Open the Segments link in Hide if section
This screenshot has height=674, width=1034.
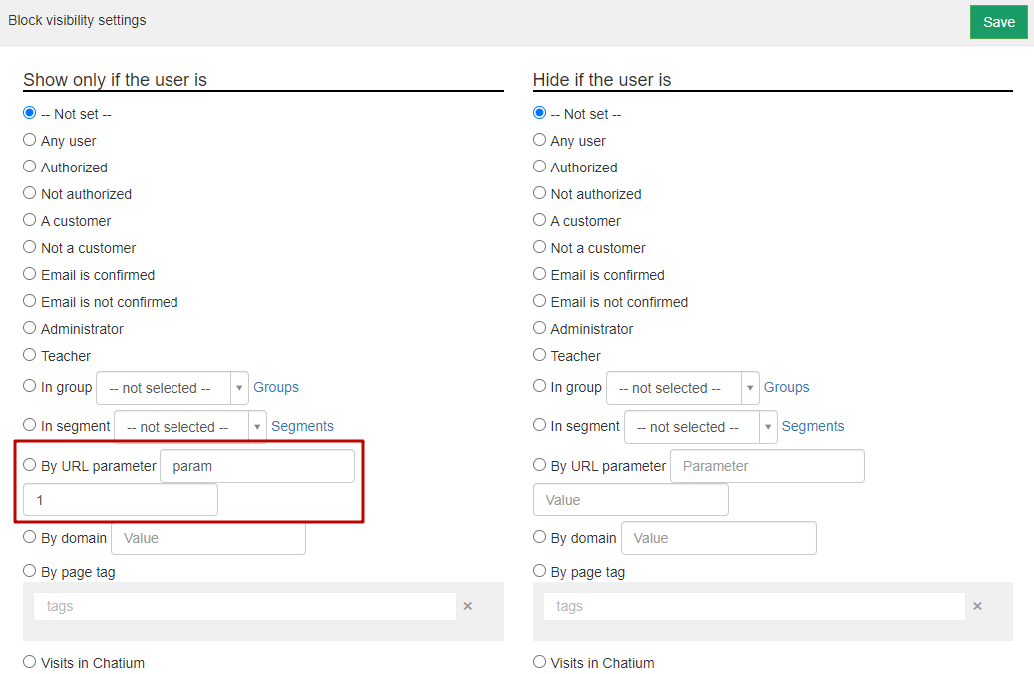pos(813,426)
